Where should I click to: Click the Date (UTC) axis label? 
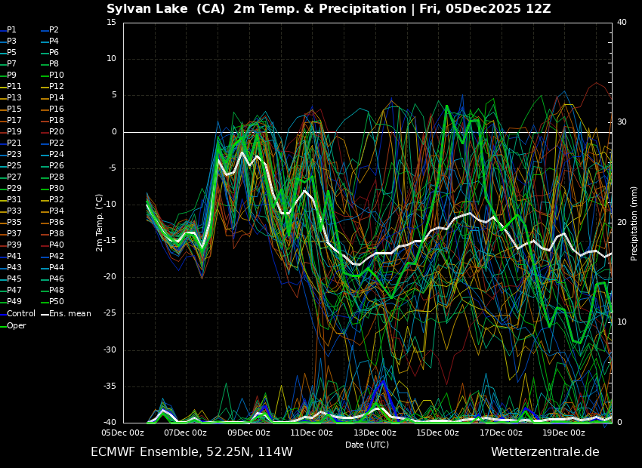click(x=367, y=445)
